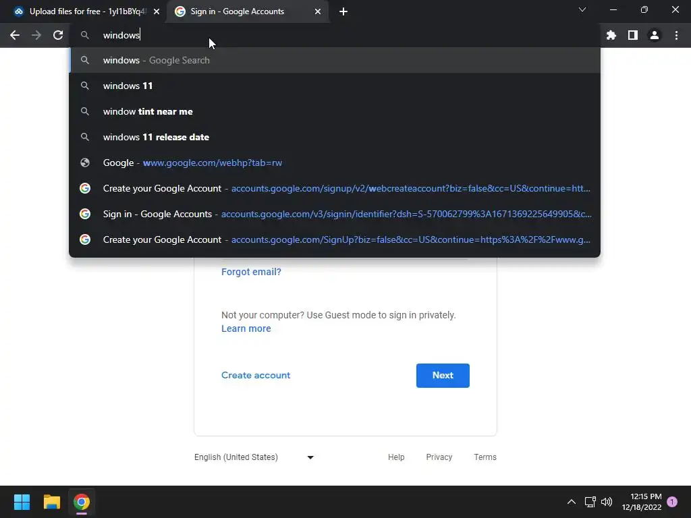Go back with the browser back arrow
This screenshot has height=518, width=691.
pos(15,35)
